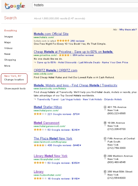Image resolution: width=138 pixels, height=186 pixels.
Task: Open the More search categories option
Action: tap(7, 66)
